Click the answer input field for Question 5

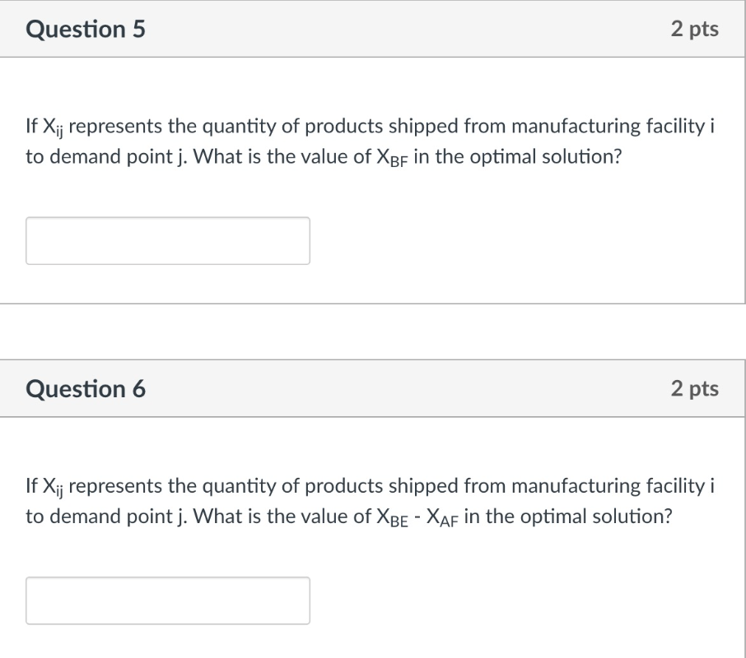click(168, 240)
